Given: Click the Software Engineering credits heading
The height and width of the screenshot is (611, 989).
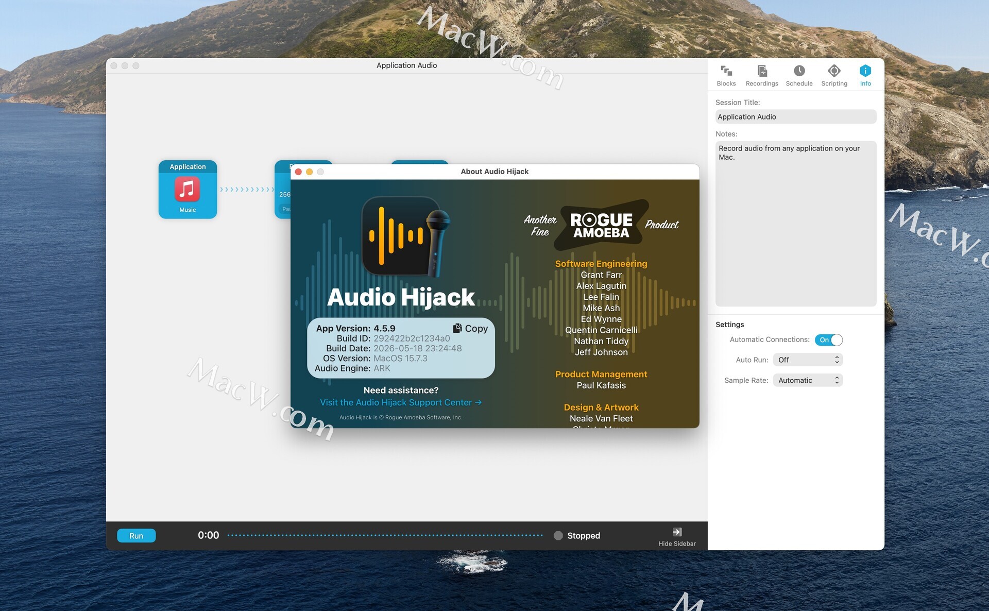Looking at the screenshot, I should point(601,264).
